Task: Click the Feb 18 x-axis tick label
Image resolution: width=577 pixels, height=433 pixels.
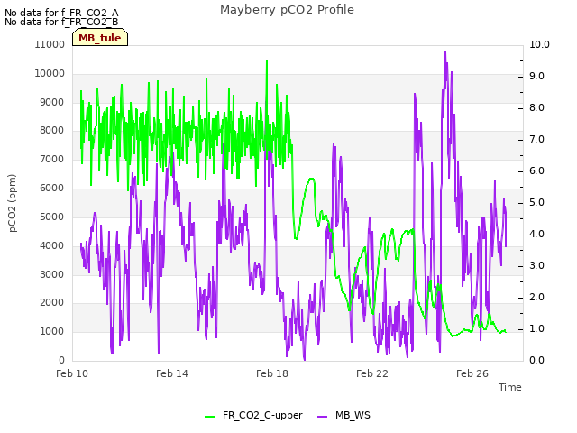Action: [x=272, y=373]
